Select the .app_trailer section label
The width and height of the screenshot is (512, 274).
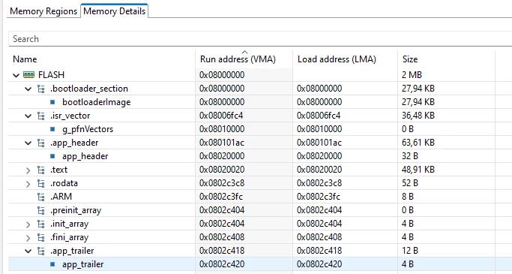(72, 251)
